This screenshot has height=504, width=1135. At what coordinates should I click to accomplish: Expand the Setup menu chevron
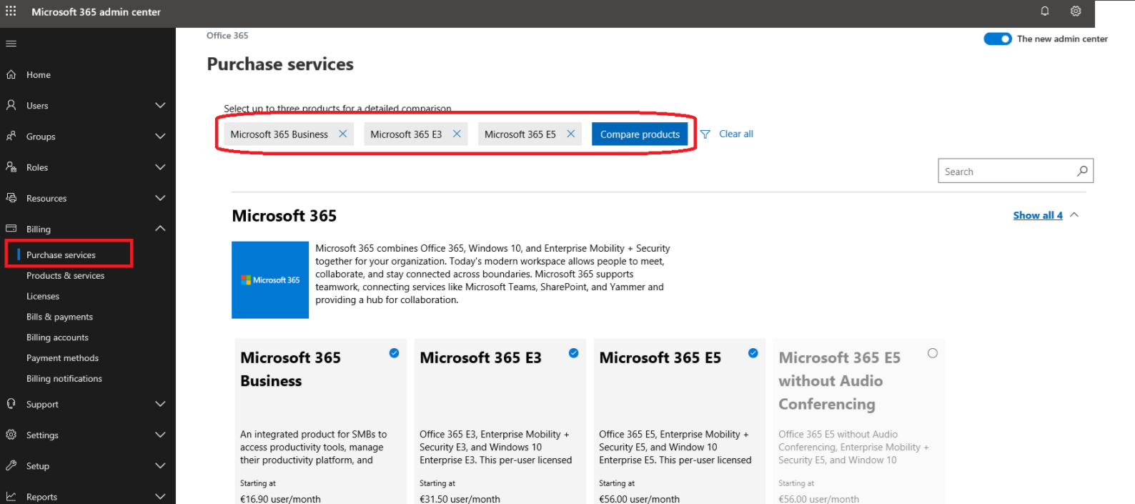pos(160,465)
